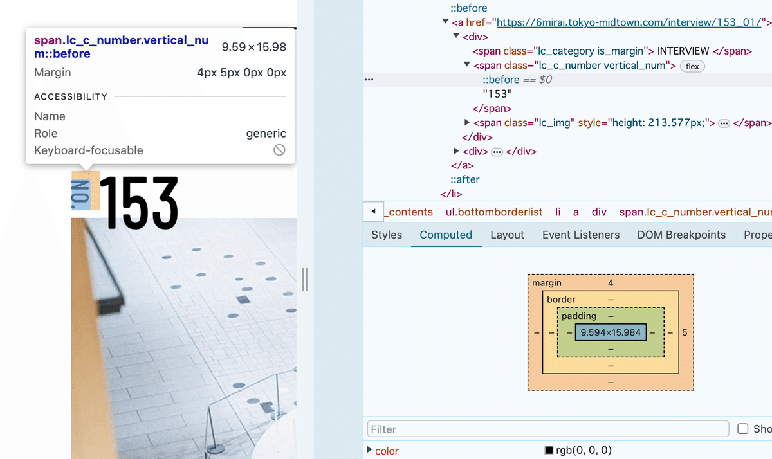Viewport: 772px width, 459px height.
Task: Collapse the first div node
Action: (x=456, y=37)
